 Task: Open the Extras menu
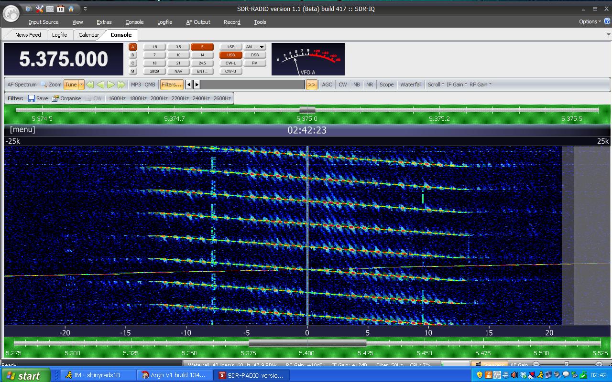104,22
